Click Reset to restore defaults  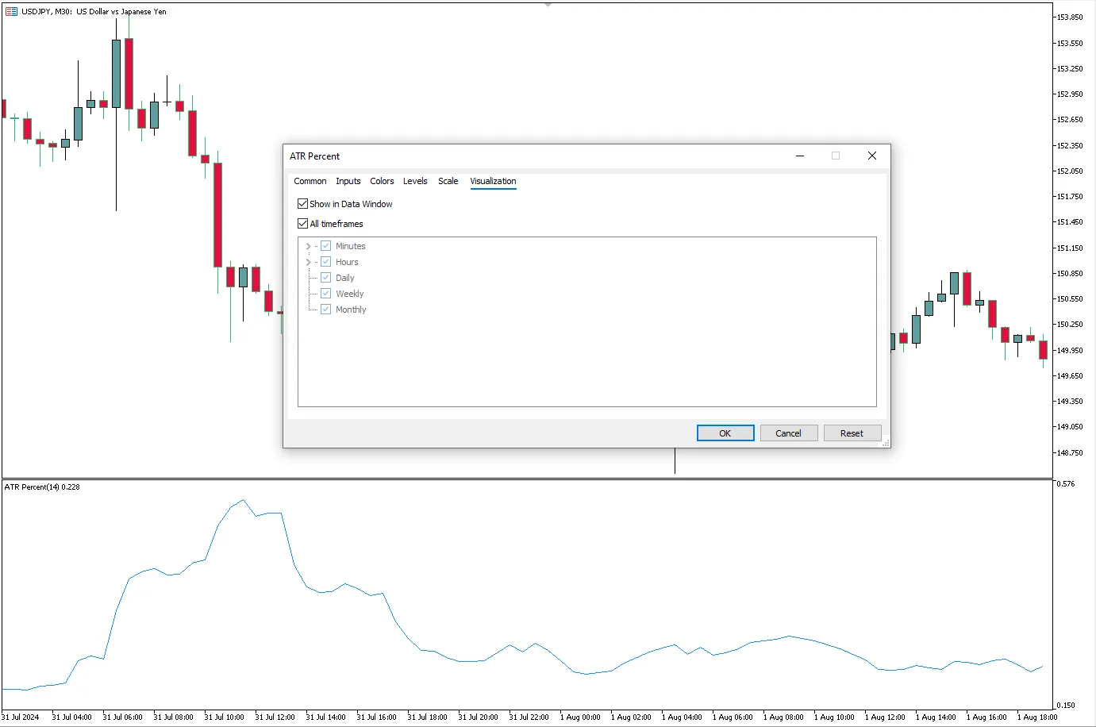852,433
